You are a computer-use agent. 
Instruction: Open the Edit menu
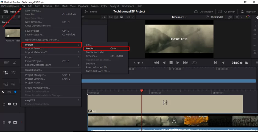tap(30, 6)
